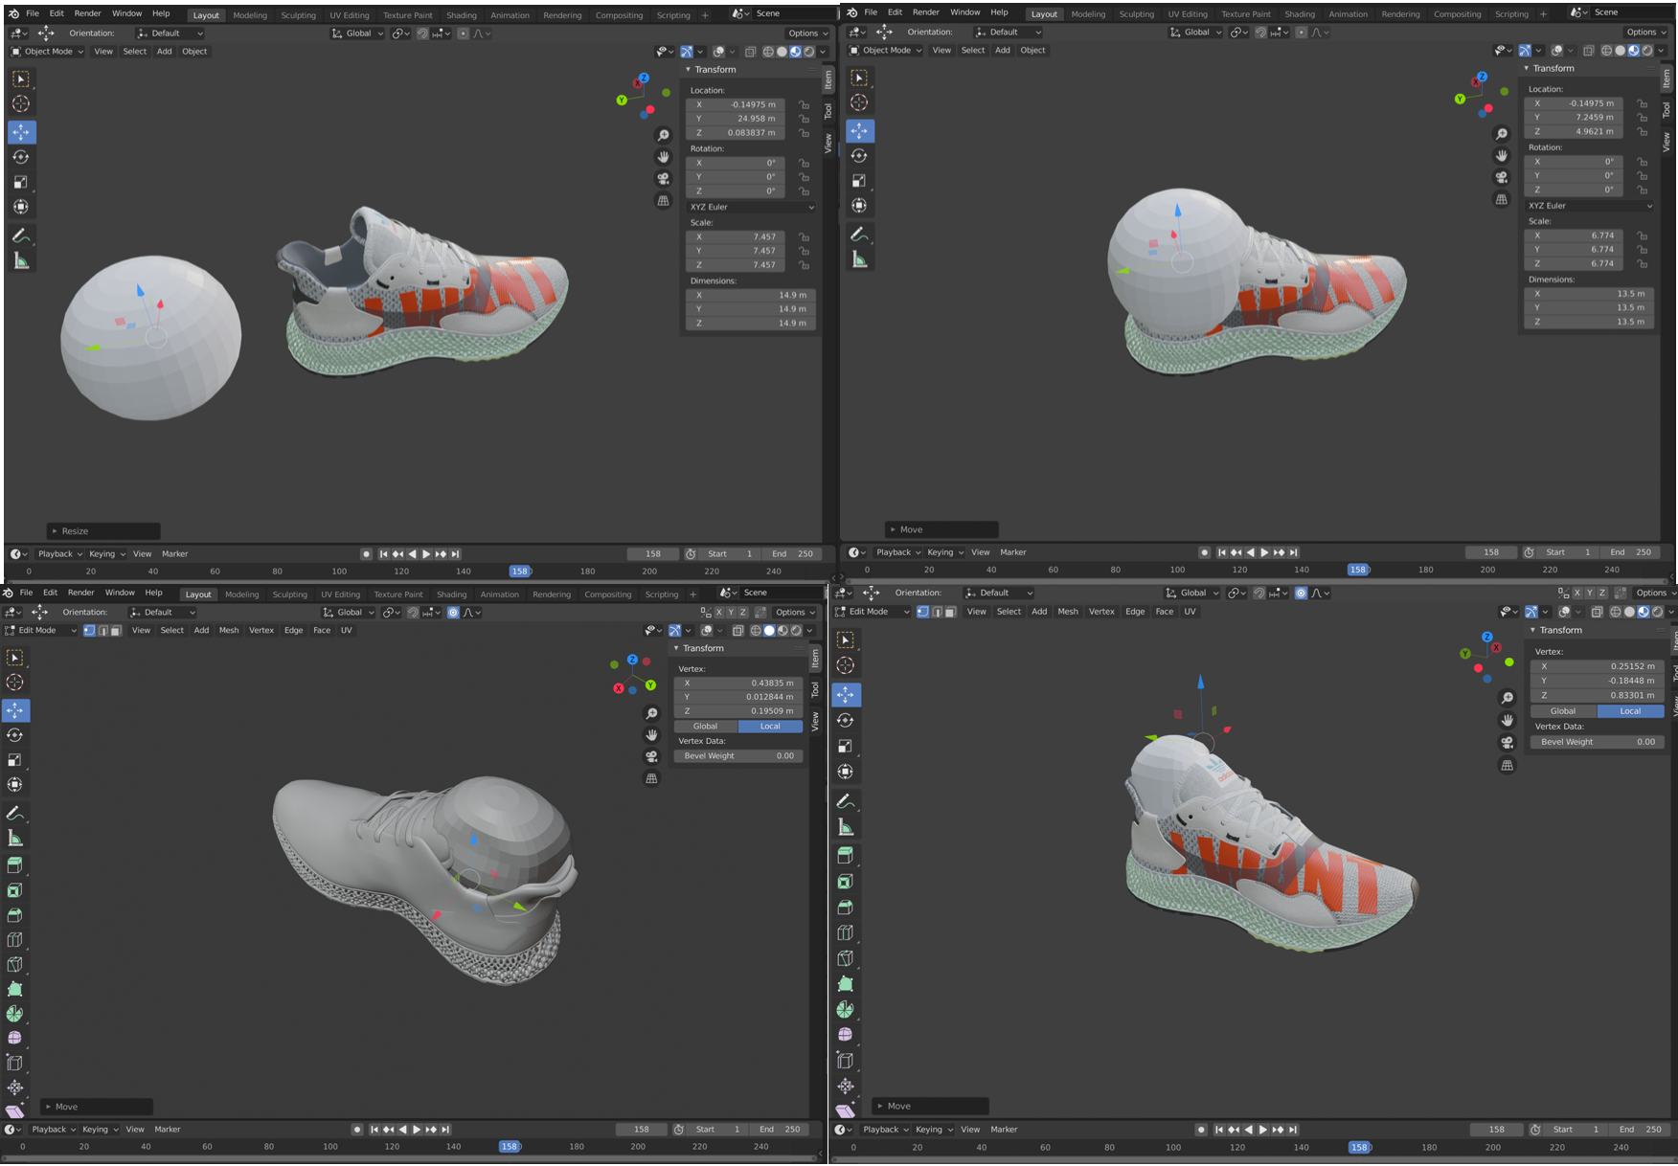Toggle gizmo display in bottom-right window
This screenshot has width=1678, height=1166.
tap(1531, 612)
